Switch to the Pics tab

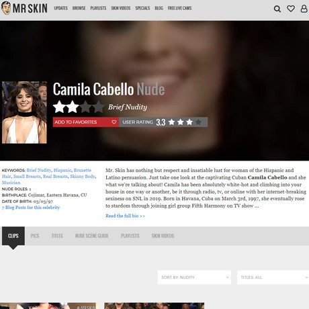(x=35, y=236)
